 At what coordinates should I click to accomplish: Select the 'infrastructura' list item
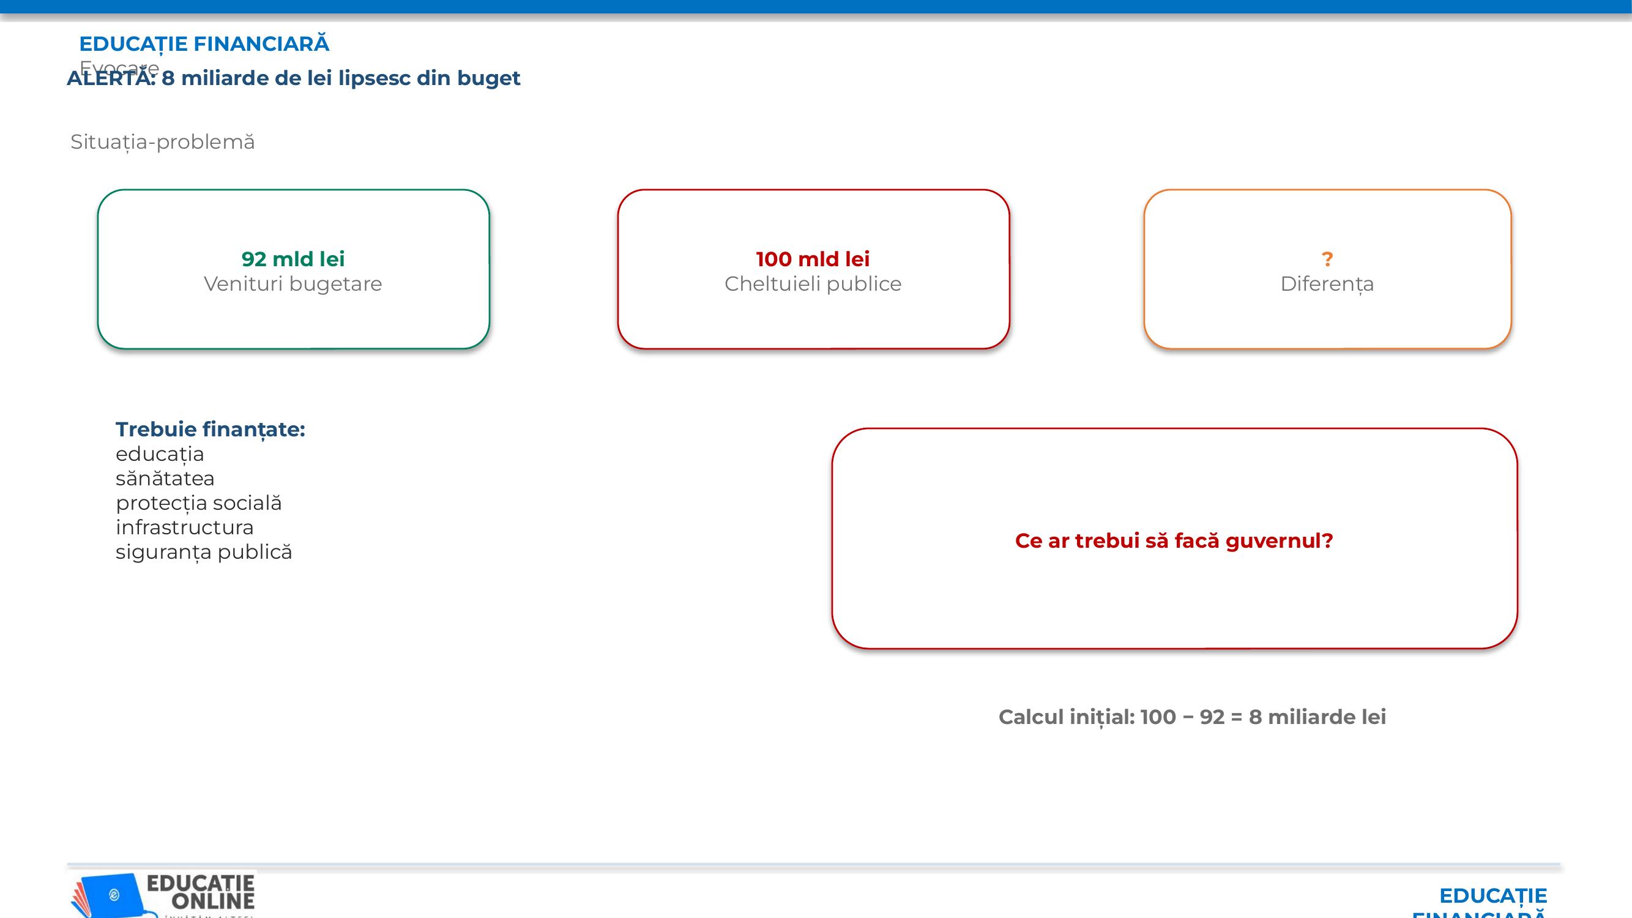184,527
